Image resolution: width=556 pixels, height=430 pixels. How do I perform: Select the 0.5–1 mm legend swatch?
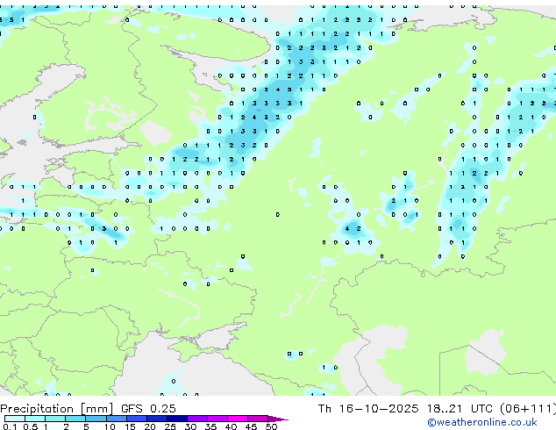coord(35,419)
